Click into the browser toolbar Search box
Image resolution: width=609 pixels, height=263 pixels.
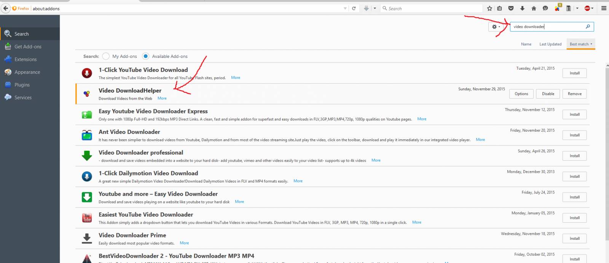(x=432, y=8)
